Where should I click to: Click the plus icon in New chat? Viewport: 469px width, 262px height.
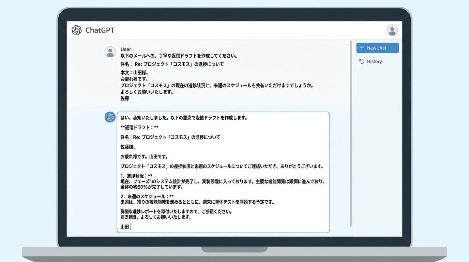362,48
